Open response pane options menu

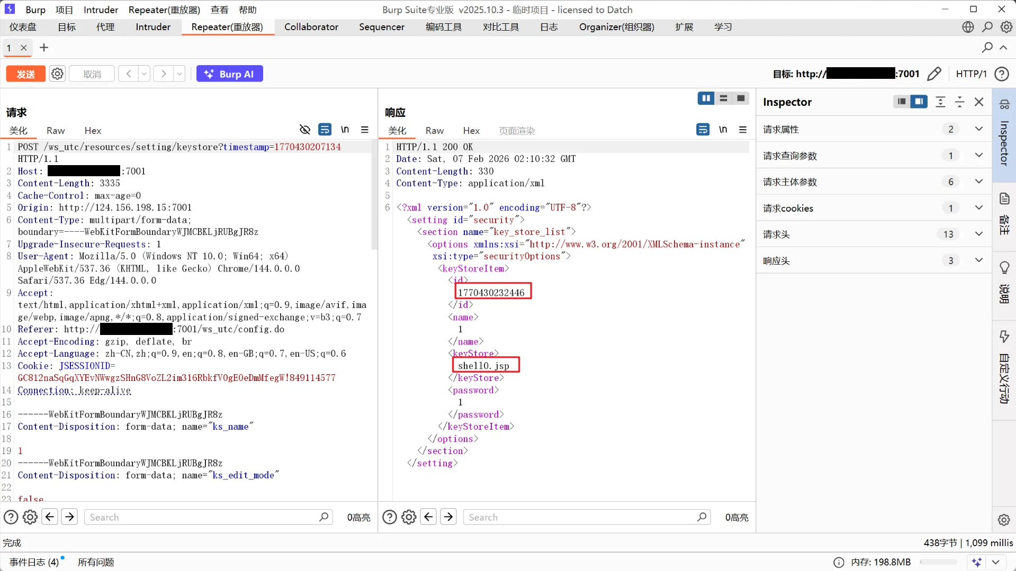(x=743, y=130)
